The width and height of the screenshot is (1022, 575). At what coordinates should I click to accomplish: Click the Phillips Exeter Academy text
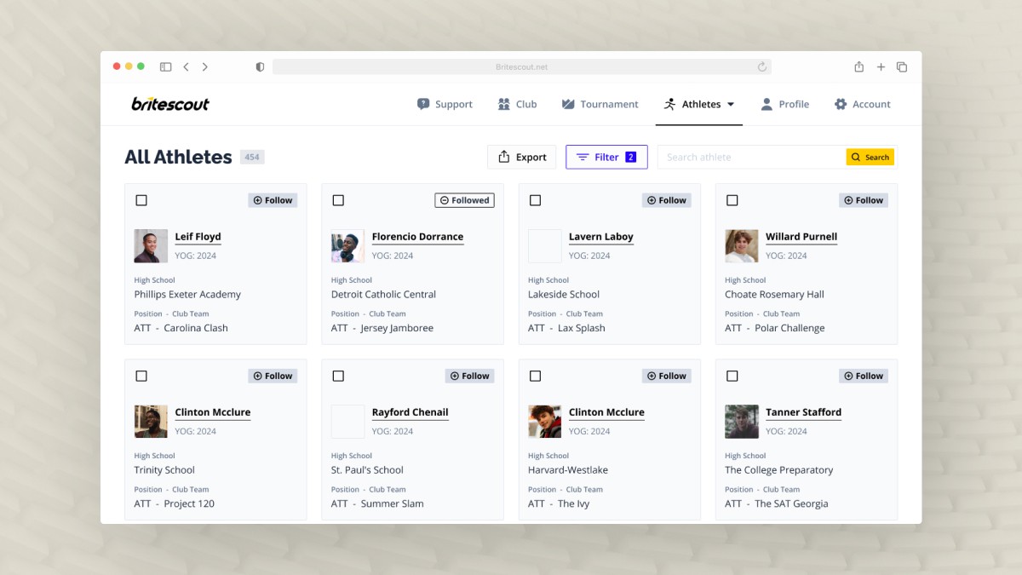click(187, 295)
